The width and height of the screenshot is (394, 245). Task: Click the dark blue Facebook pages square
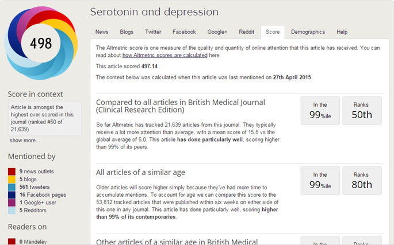tap(12, 195)
